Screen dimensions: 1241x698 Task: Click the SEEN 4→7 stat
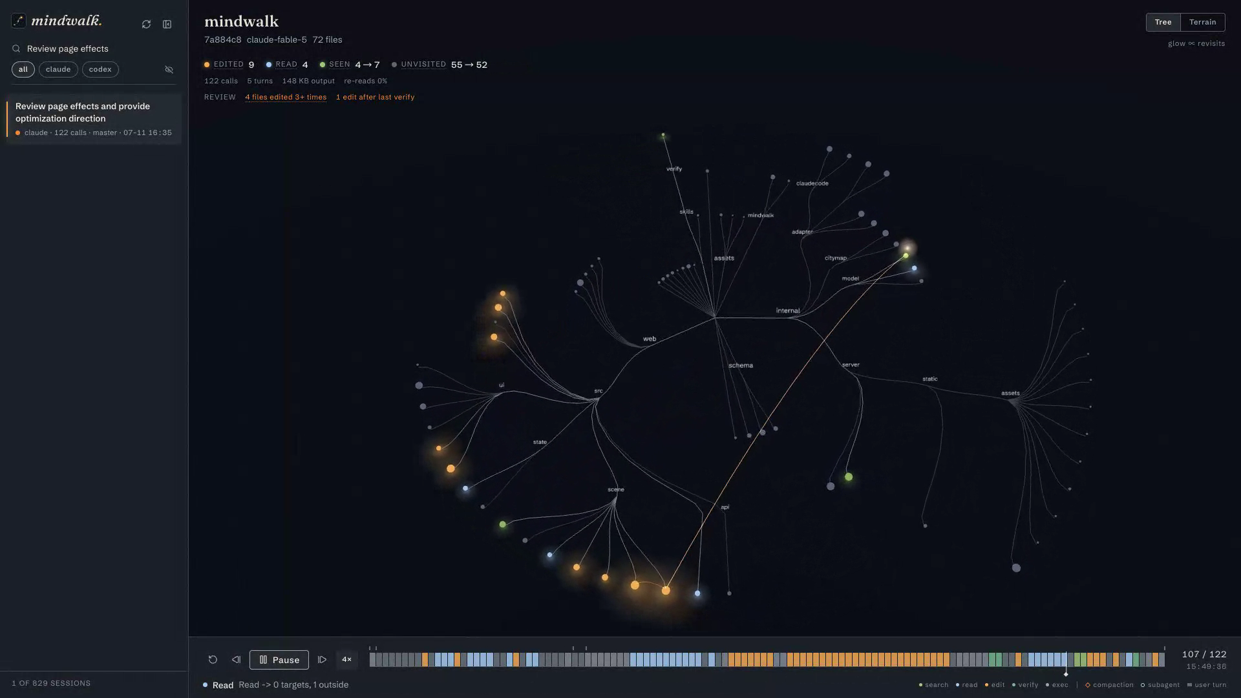pyautogui.click(x=350, y=65)
